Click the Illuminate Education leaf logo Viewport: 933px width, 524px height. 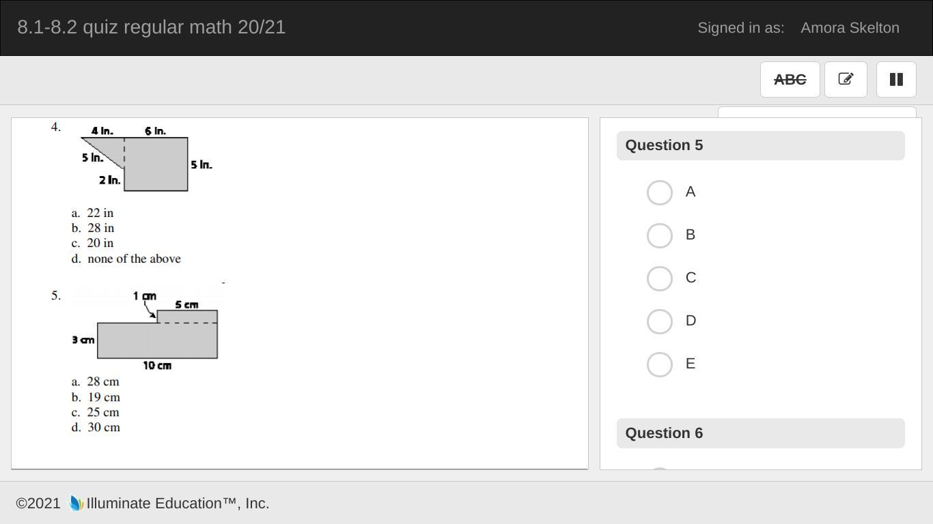(x=76, y=504)
